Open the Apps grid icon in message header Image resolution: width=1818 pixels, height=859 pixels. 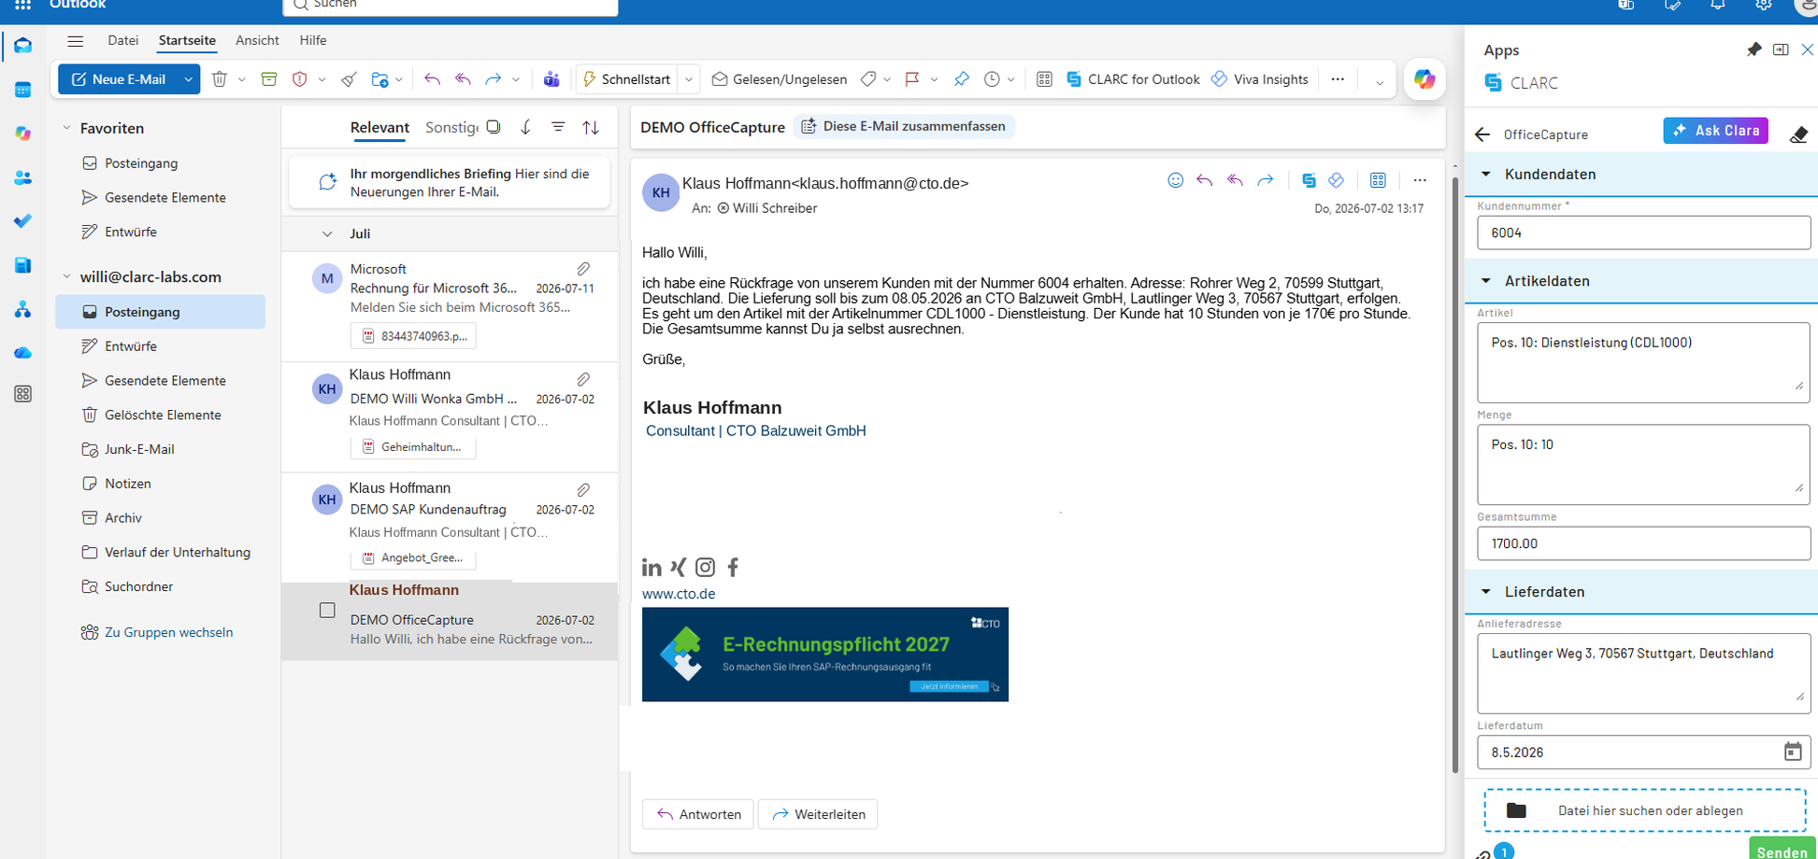coord(1378,180)
